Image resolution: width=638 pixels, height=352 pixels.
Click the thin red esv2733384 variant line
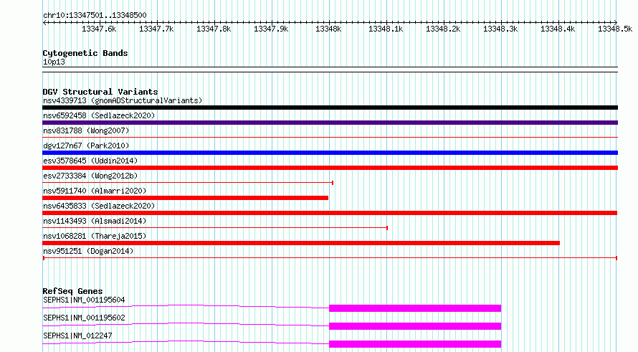(x=188, y=183)
